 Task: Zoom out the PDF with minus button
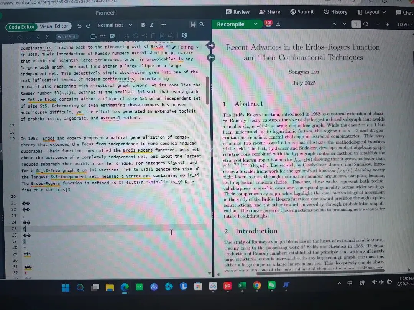coord(377,24)
